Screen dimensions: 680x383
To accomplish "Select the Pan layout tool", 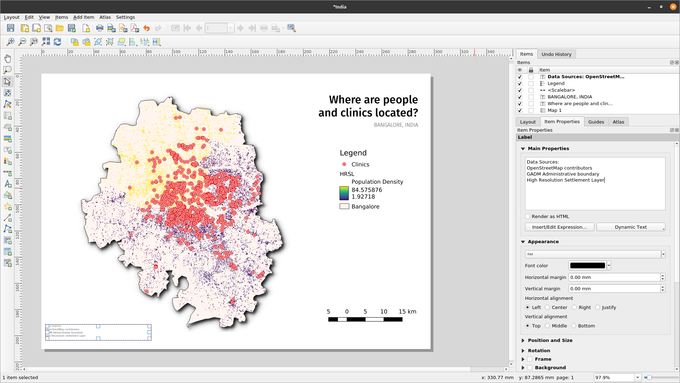I will point(7,58).
